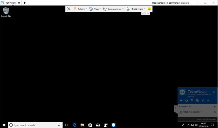Open the volume control tray icon
This screenshot has height=128, width=218.
coord(196,125)
